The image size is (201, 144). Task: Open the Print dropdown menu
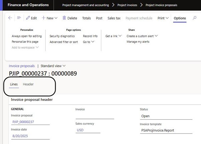(163, 18)
